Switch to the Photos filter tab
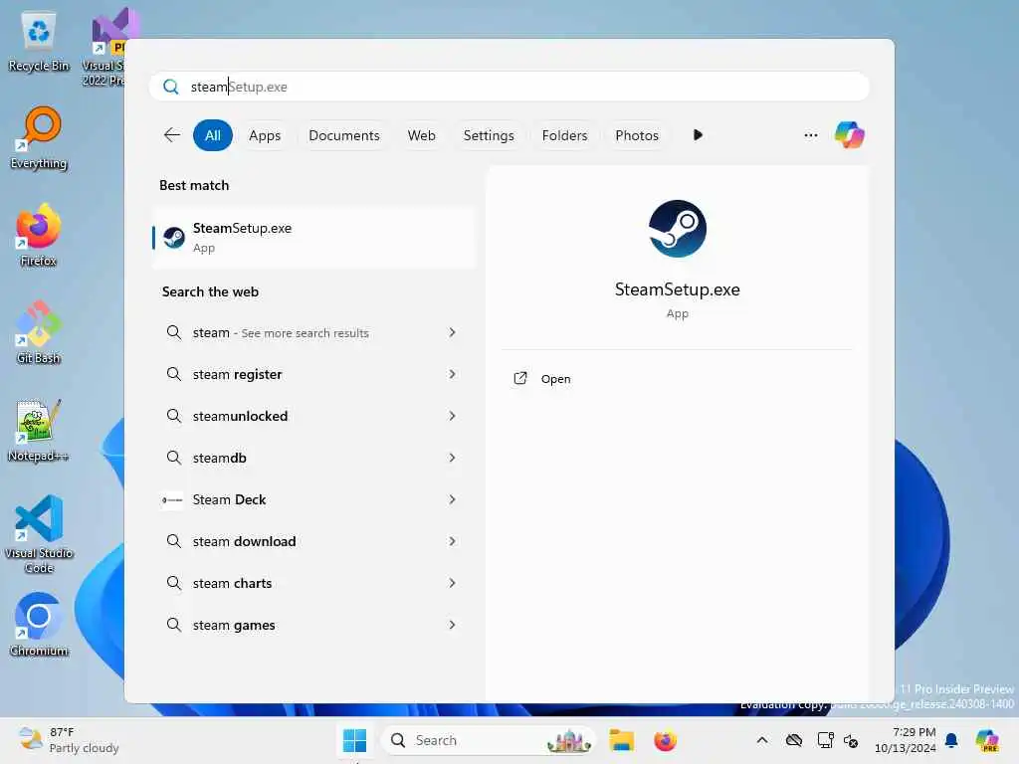The image size is (1019, 764). tap(637, 135)
